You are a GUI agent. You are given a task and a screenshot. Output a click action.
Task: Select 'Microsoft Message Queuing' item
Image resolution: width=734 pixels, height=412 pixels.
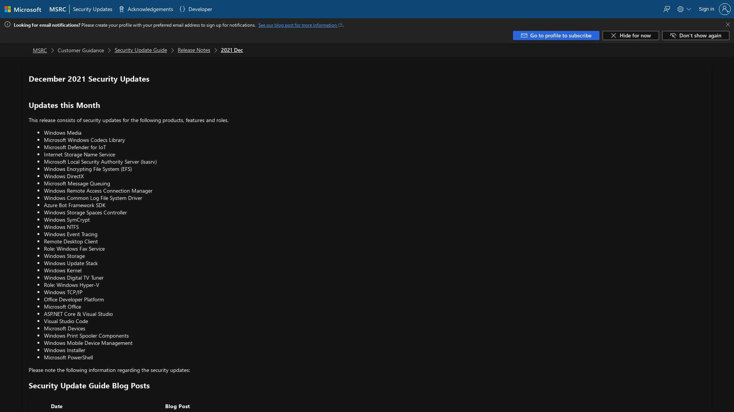(77, 183)
